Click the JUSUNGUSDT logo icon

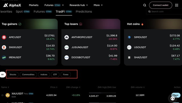pos(66,47)
